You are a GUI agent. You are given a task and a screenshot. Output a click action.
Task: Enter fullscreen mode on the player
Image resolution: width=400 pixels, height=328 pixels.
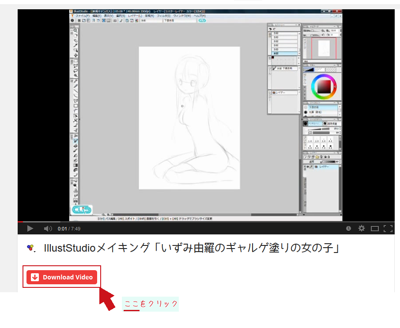[x=388, y=229]
